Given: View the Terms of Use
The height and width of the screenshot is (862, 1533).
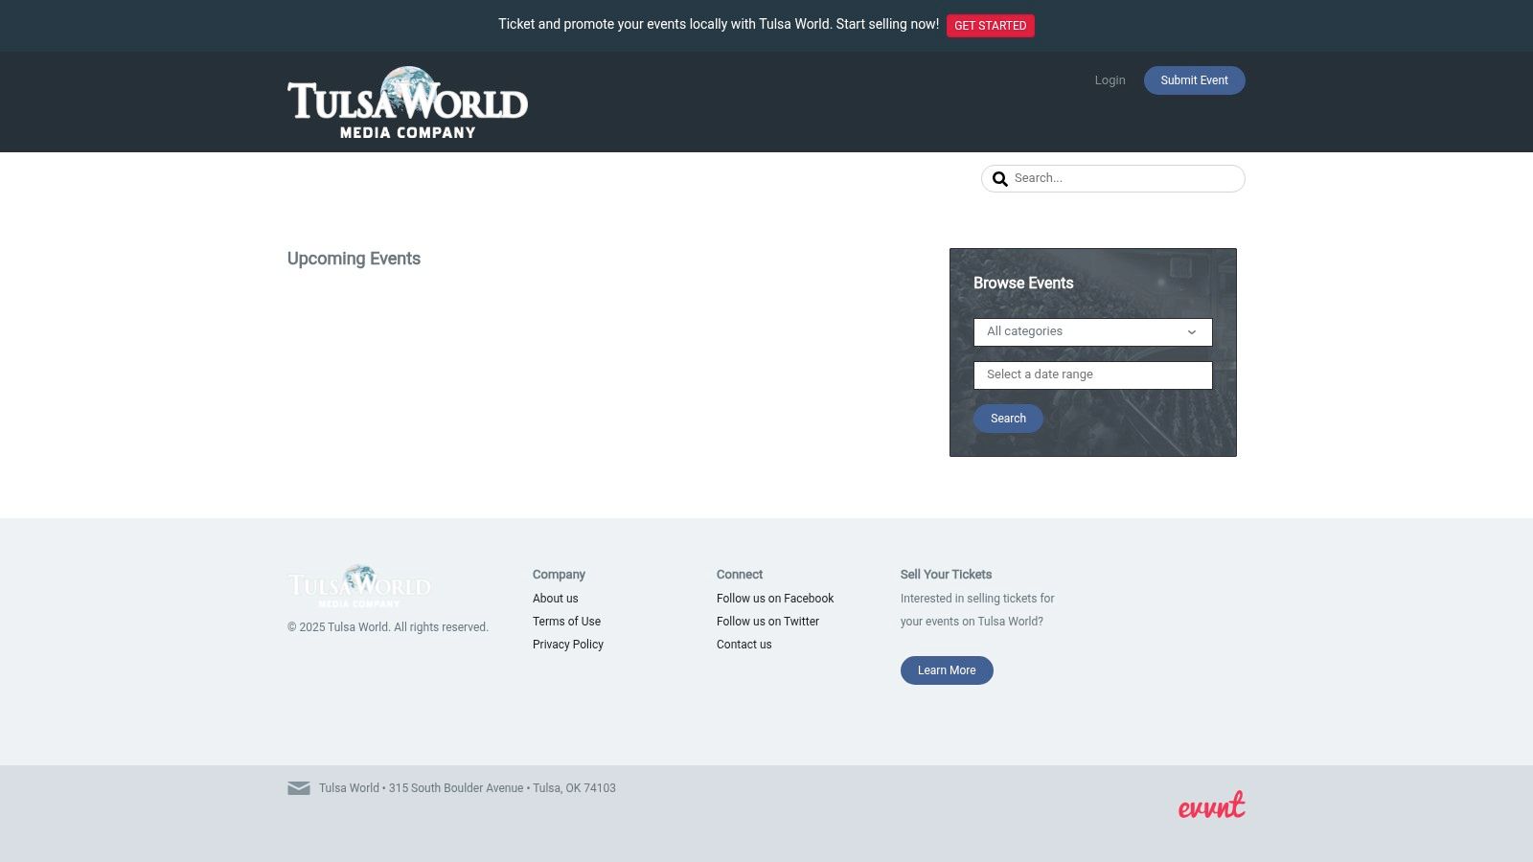Looking at the screenshot, I should pyautogui.click(x=566, y=622).
